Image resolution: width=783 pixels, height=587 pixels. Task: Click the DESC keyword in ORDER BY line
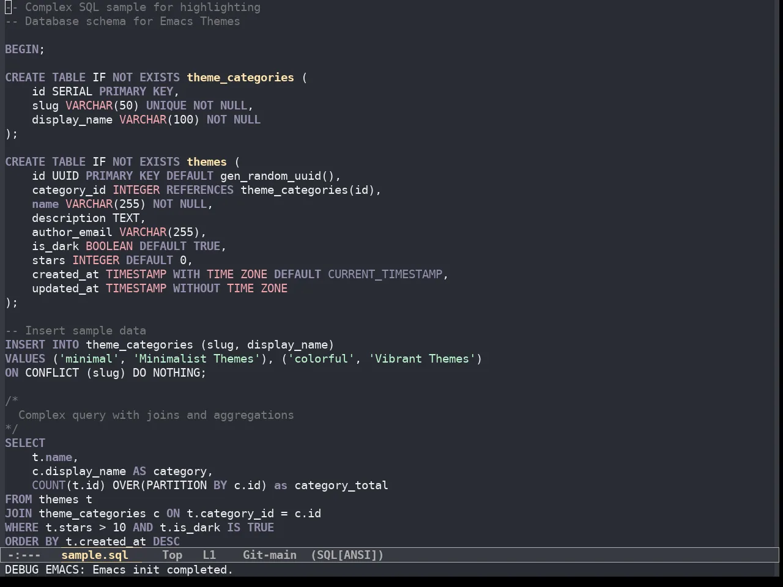(x=166, y=542)
